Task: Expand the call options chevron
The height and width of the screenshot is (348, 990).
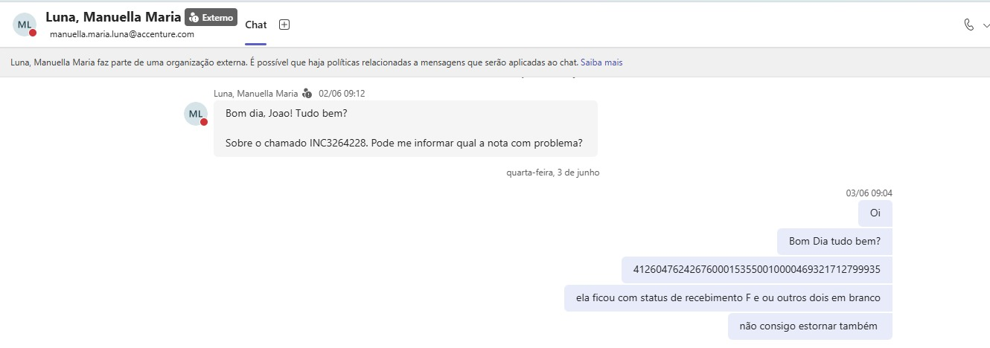Action: [986, 25]
